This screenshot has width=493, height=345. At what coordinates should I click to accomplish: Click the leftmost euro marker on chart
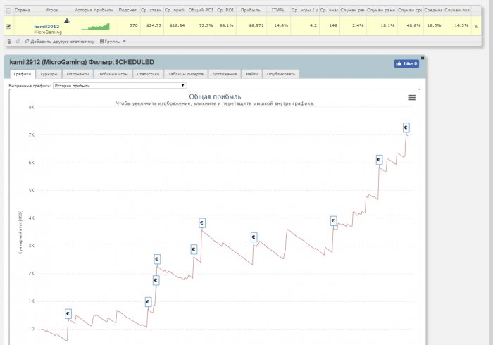pyautogui.click(x=68, y=313)
